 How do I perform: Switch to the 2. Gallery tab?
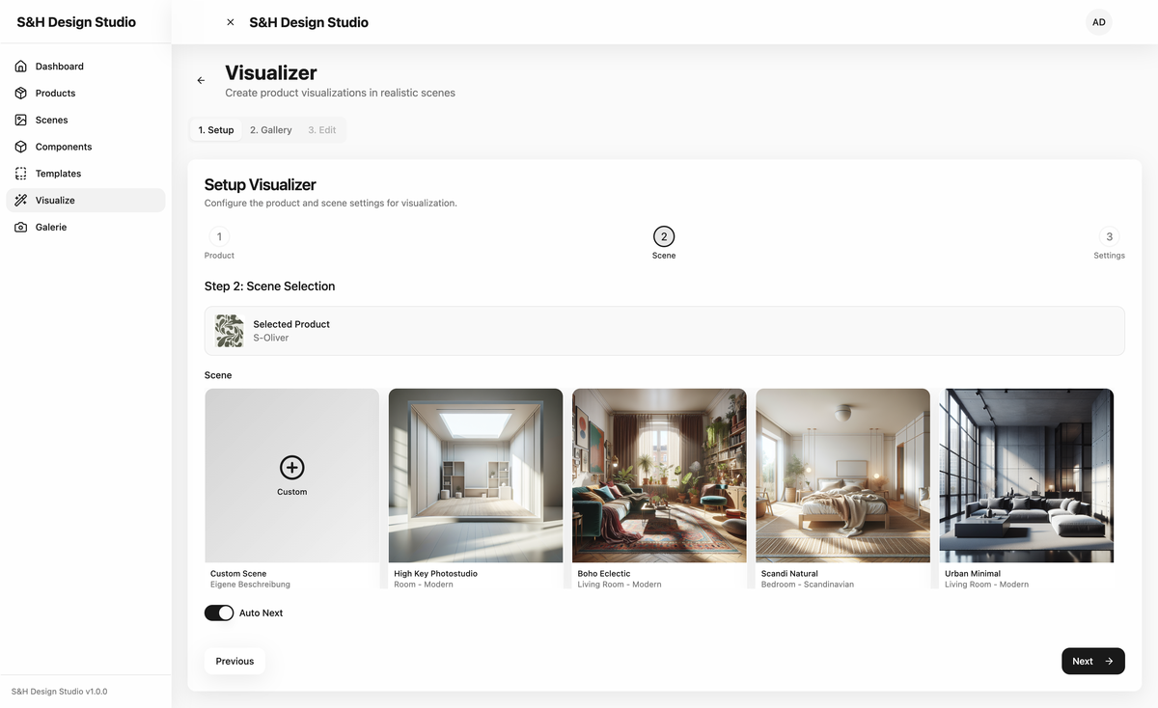(x=269, y=129)
